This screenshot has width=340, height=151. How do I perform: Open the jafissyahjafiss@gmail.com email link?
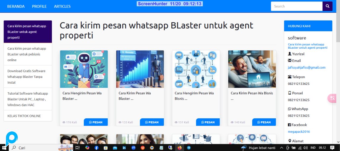(x=307, y=68)
